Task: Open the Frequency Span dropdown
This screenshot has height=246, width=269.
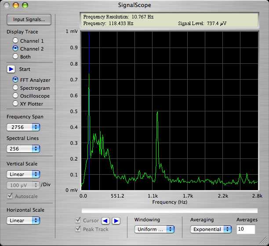Action: (23, 127)
